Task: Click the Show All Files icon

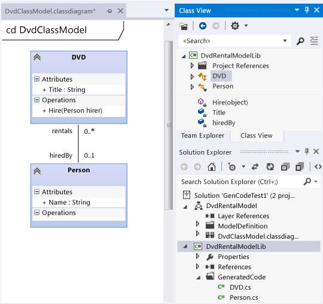Action: [x=300, y=167]
